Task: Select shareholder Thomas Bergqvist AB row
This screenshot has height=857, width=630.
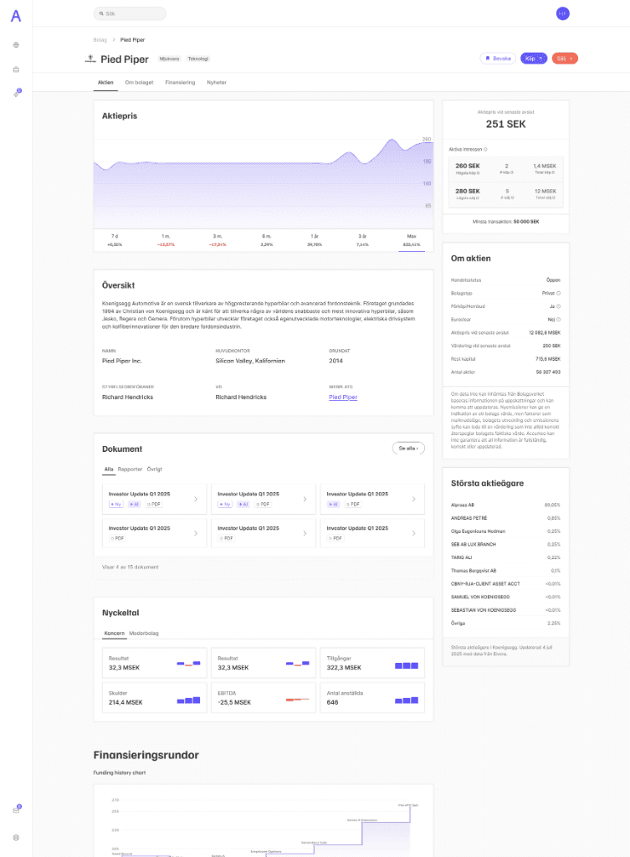Action: [505, 571]
